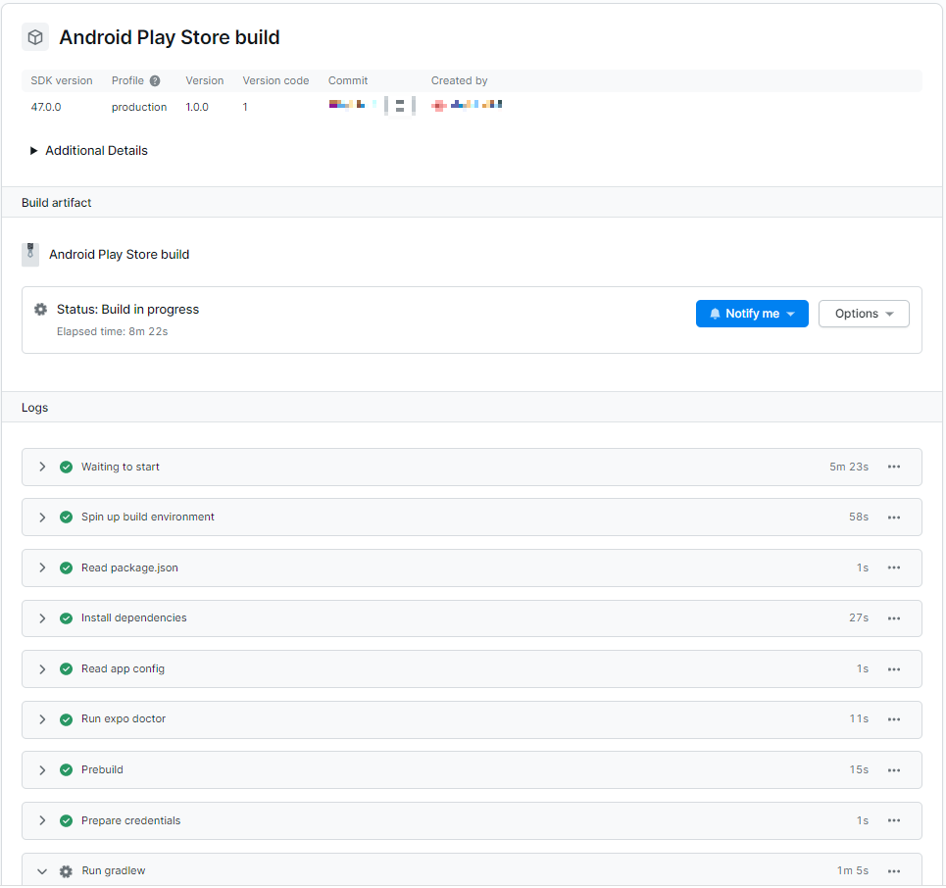946x888 pixels.
Task: Open more options for Run expo doctor
Action: [x=894, y=719]
